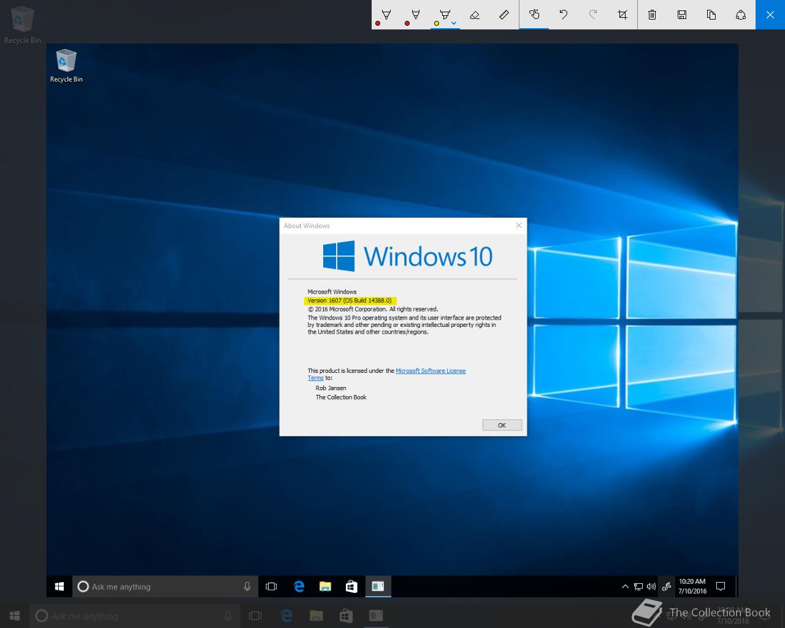
Task: Open Action Center notification icon
Action: pyautogui.click(x=721, y=587)
